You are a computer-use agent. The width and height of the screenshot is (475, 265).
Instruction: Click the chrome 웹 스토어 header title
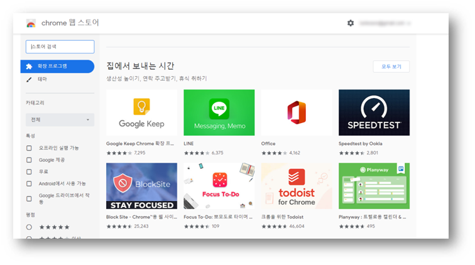tap(70, 23)
